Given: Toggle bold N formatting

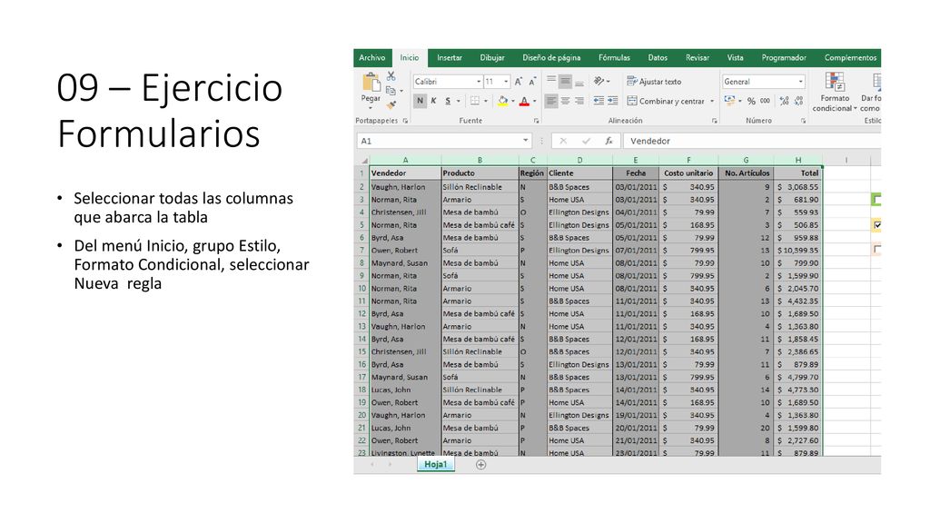Looking at the screenshot, I should coord(420,102).
